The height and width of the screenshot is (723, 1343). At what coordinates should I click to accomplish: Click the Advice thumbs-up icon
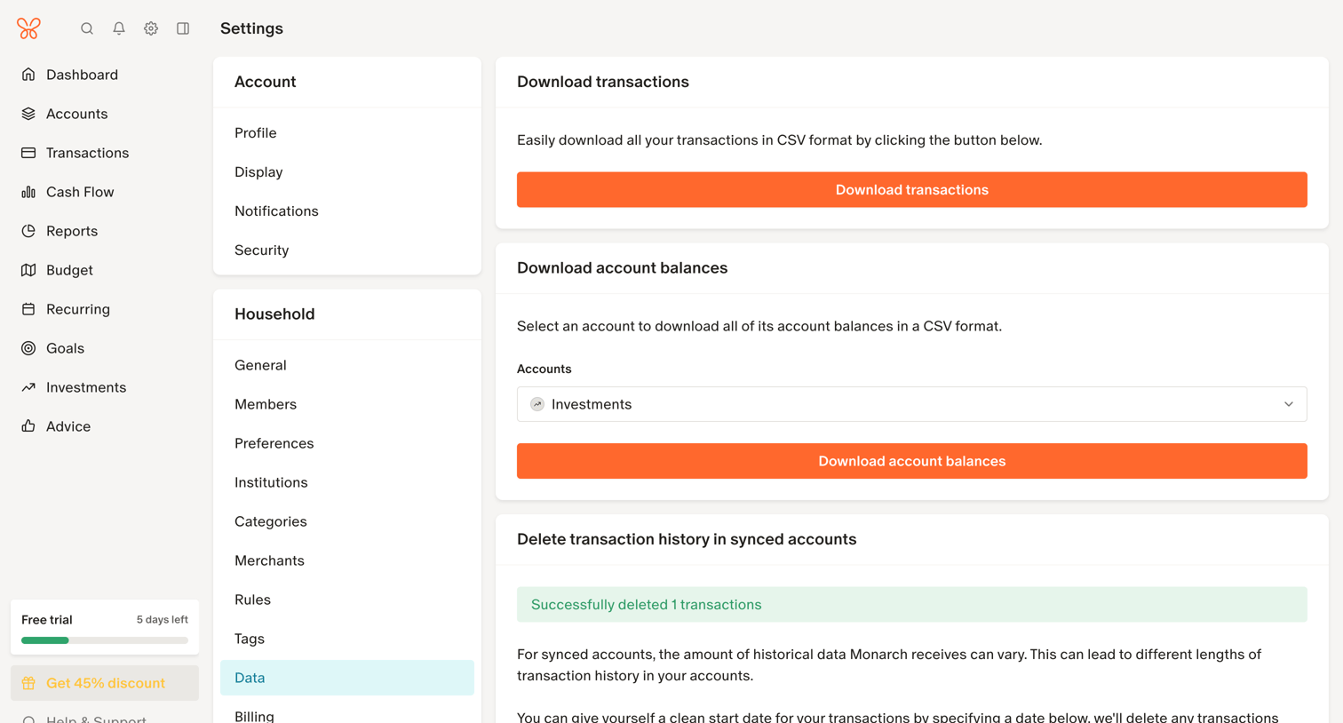28,426
